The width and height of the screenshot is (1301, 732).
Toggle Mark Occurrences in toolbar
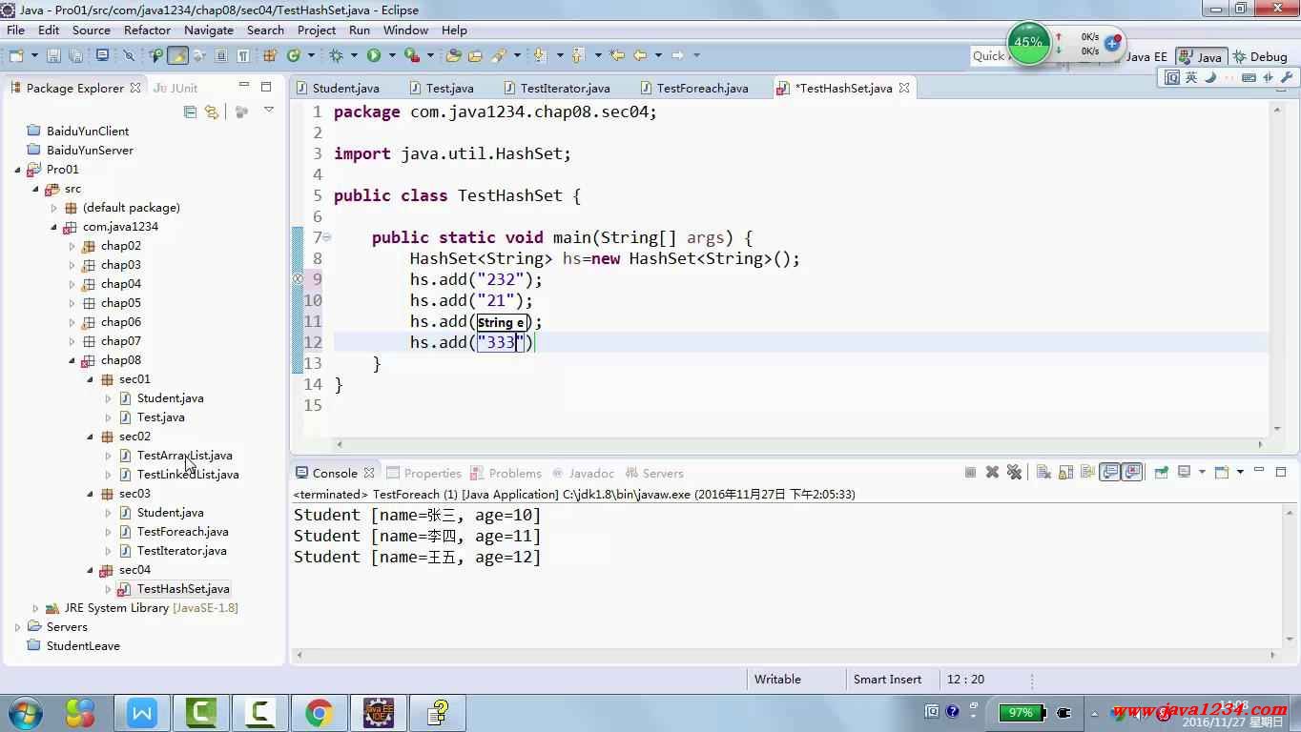[x=178, y=55]
